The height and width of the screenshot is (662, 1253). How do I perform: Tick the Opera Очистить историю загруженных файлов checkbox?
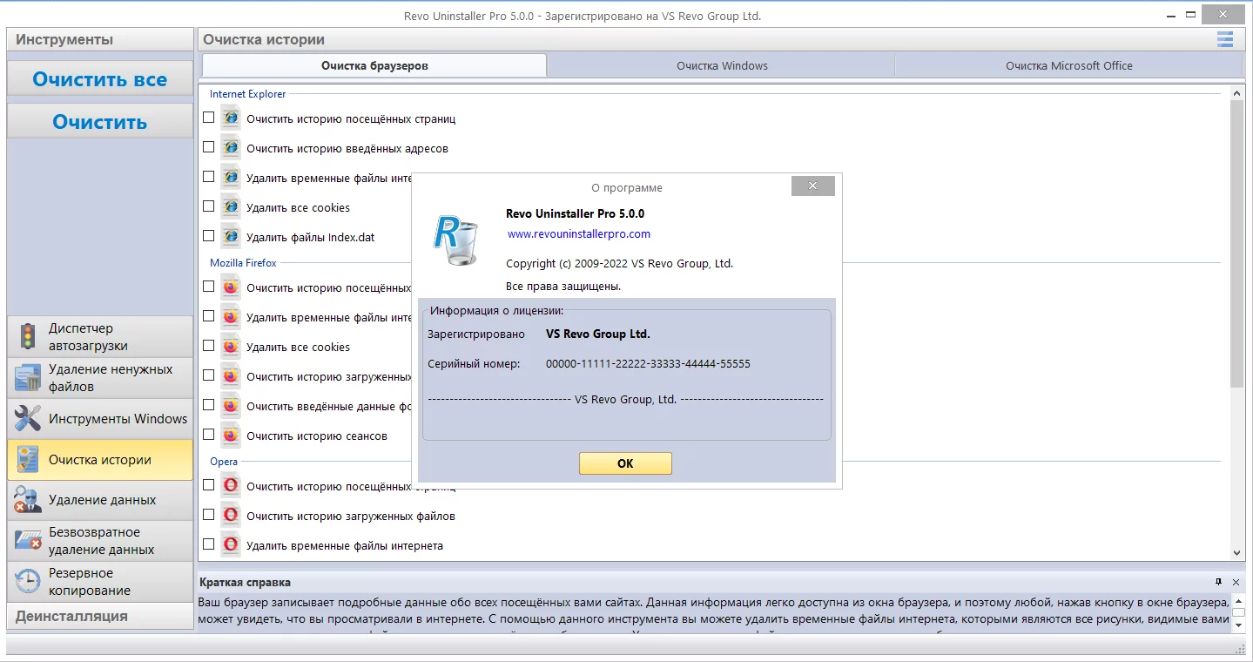209,514
